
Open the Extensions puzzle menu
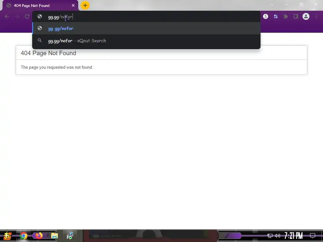tap(286, 16)
